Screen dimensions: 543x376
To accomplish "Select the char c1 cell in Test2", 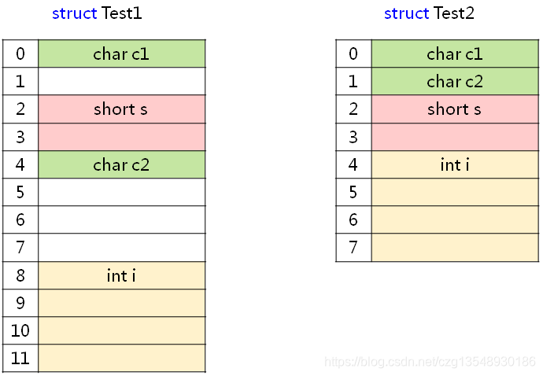I will (455, 53).
